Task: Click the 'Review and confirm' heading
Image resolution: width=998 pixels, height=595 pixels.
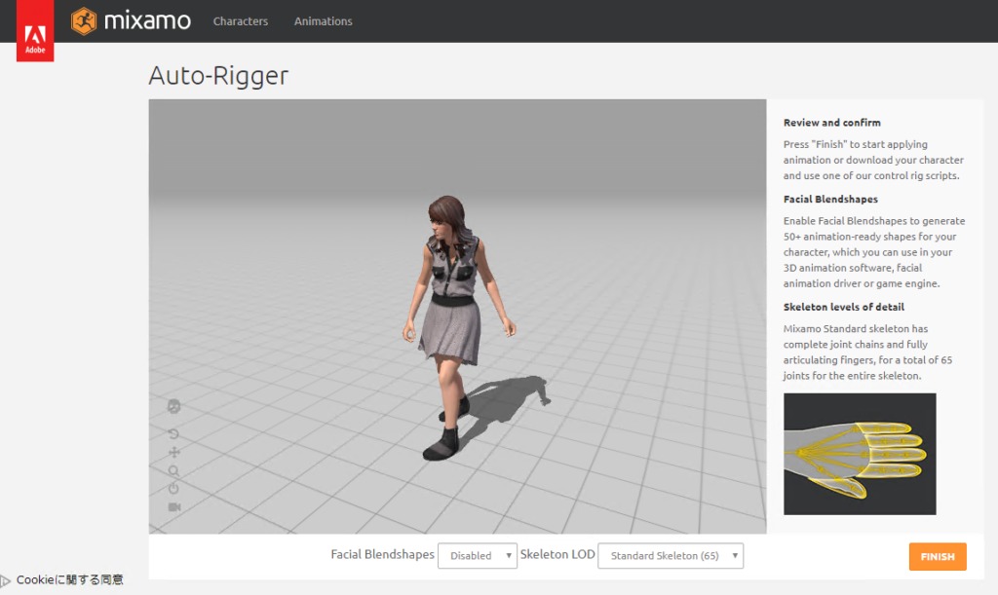Action: pyautogui.click(x=832, y=123)
